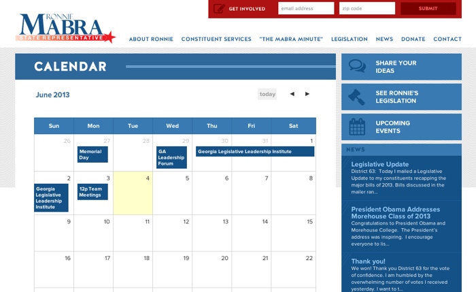Open Upcoming Events text link
Image resolution: width=476 pixels, height=292 pixels.
[x=392, y=127]
